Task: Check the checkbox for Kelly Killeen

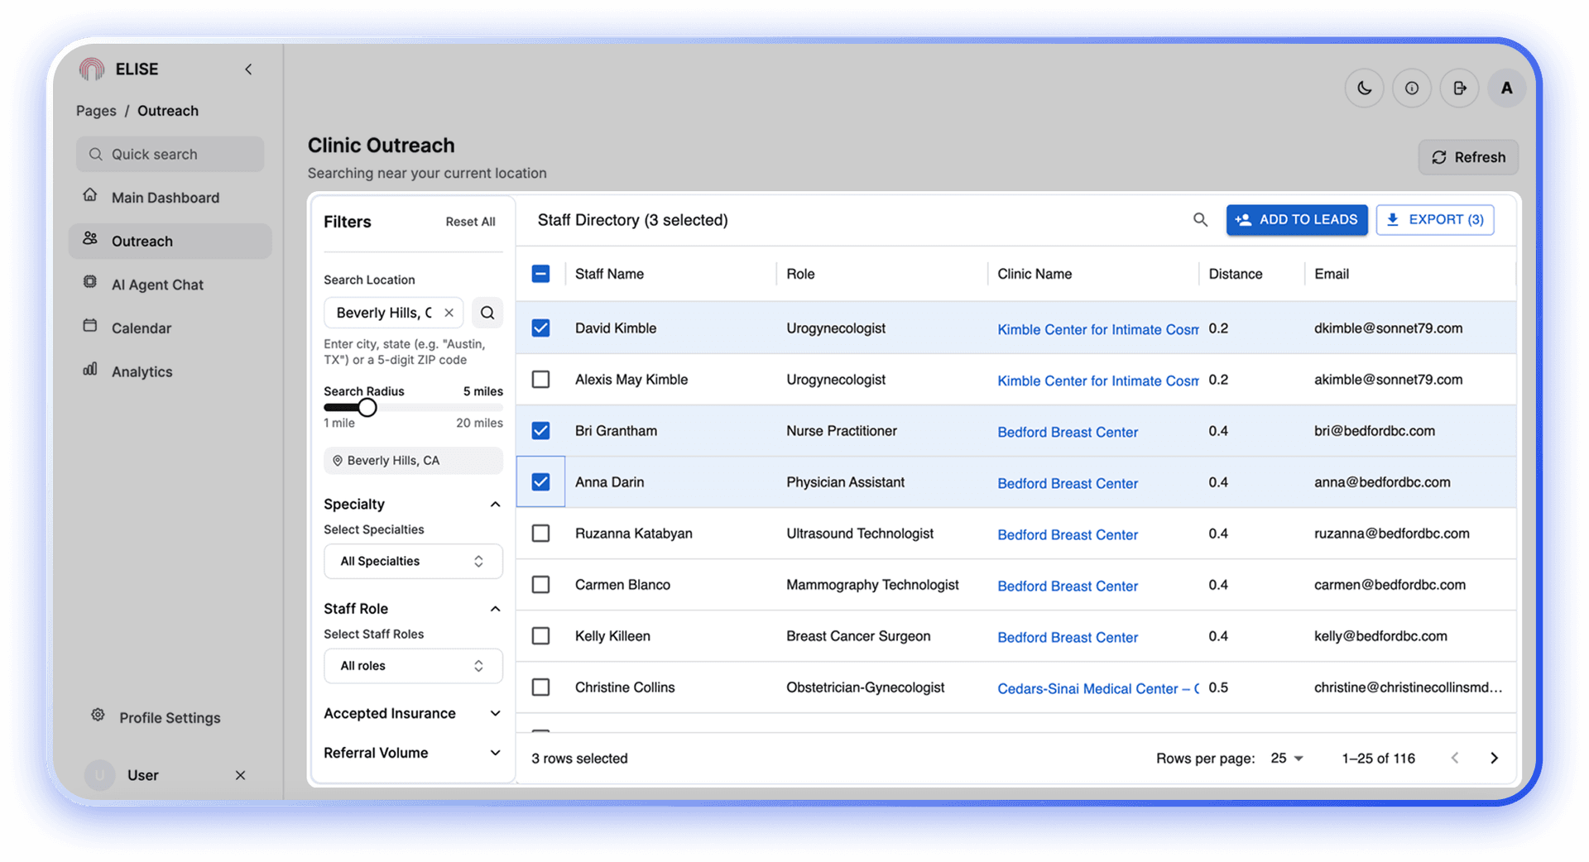Action: pos(540,635)
